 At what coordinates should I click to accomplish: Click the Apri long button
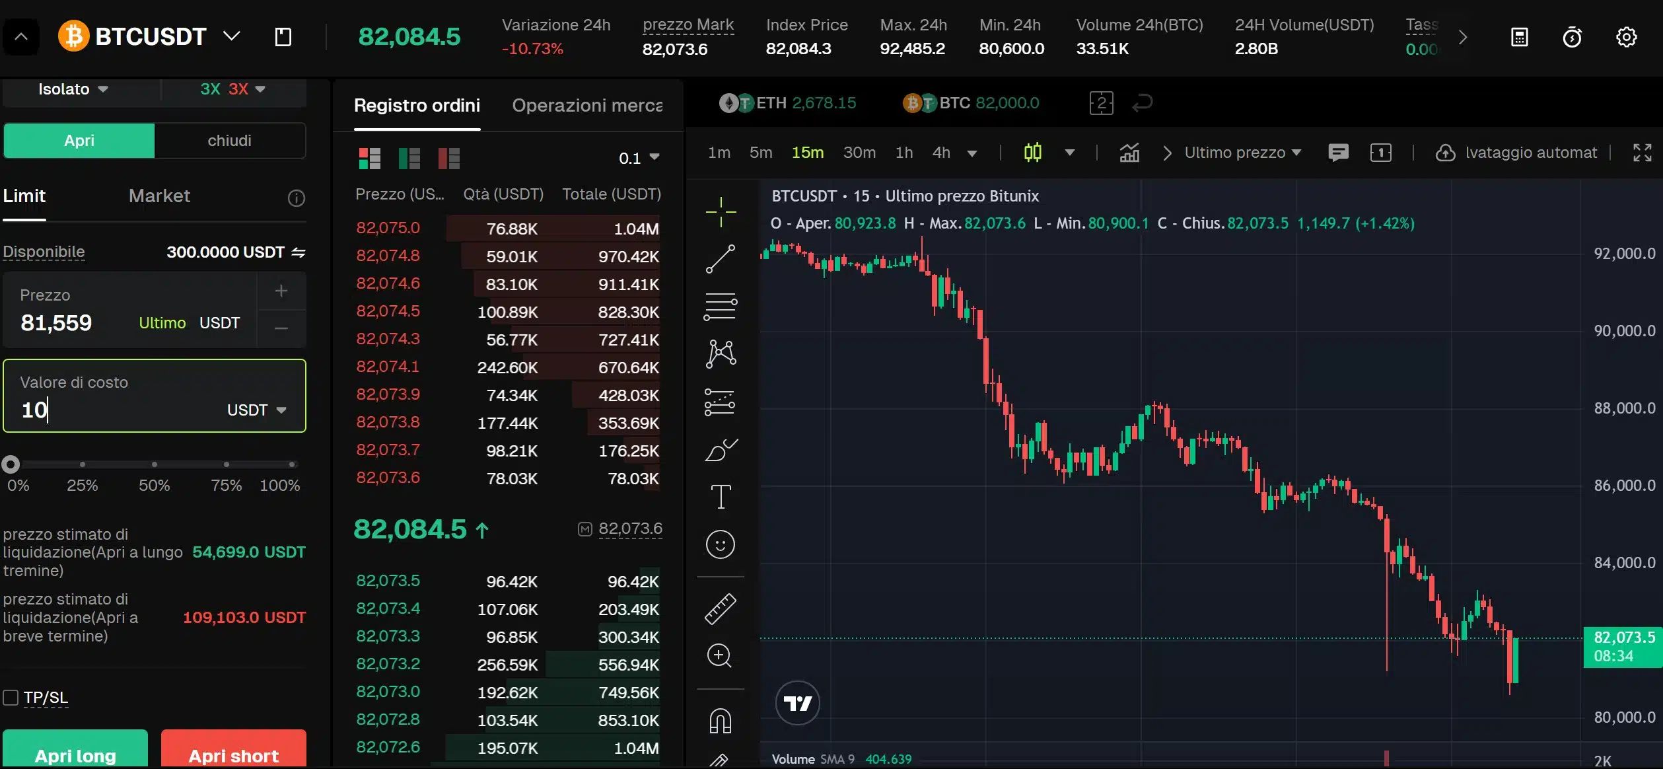pos(75,755)
